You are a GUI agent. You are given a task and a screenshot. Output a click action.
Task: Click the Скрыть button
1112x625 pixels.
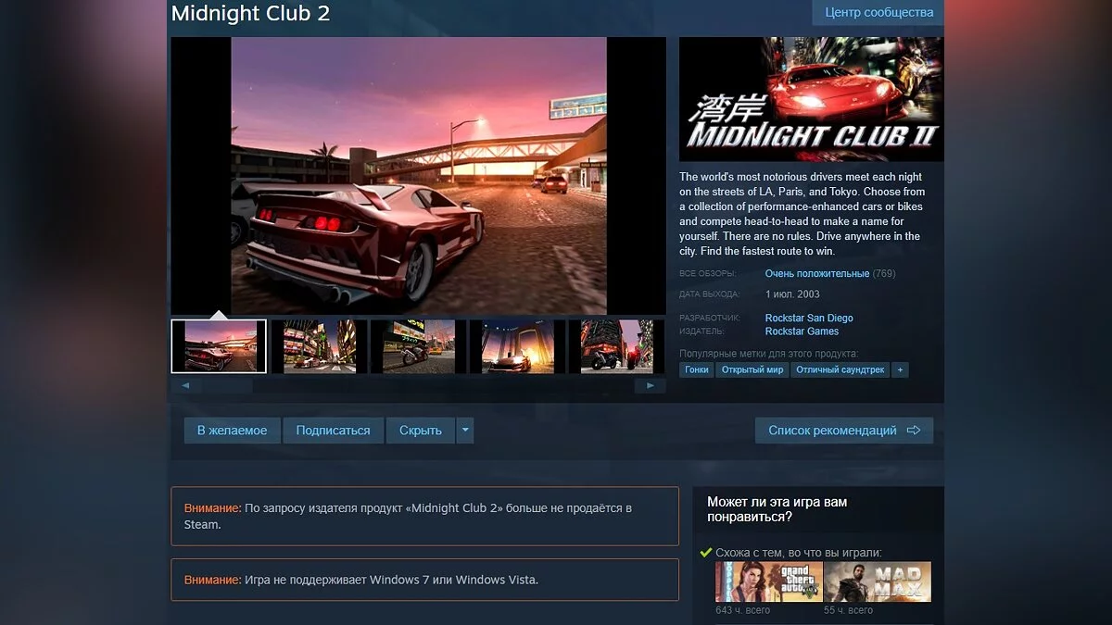tap(421, 431)
